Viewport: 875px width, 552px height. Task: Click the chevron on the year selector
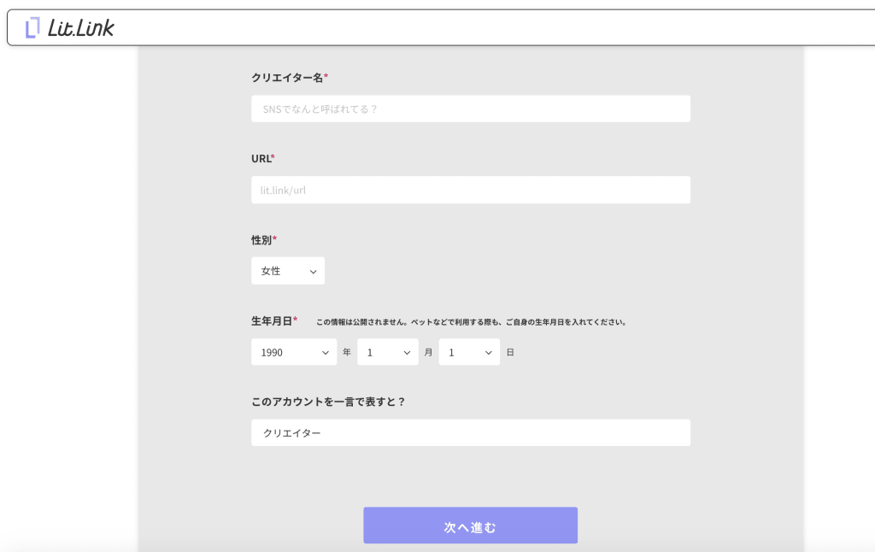[326, 351]
